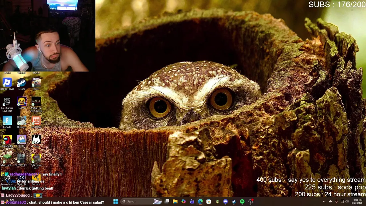Launch Steam from the desktop

coord(21,84)
